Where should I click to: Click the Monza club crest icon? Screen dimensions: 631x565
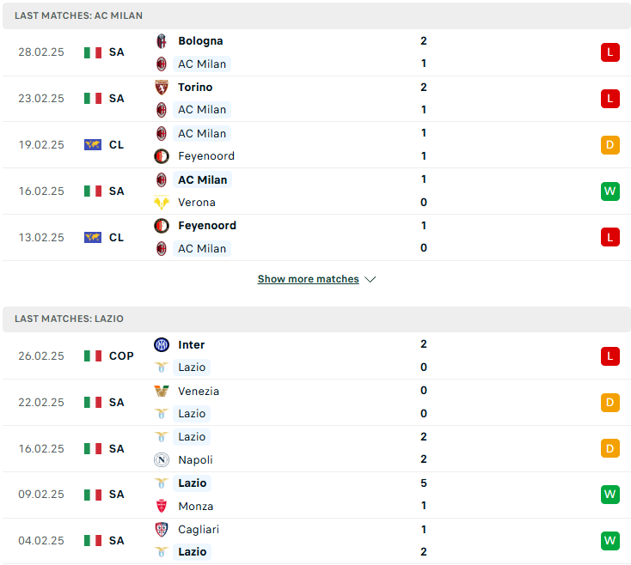point(162,506)
